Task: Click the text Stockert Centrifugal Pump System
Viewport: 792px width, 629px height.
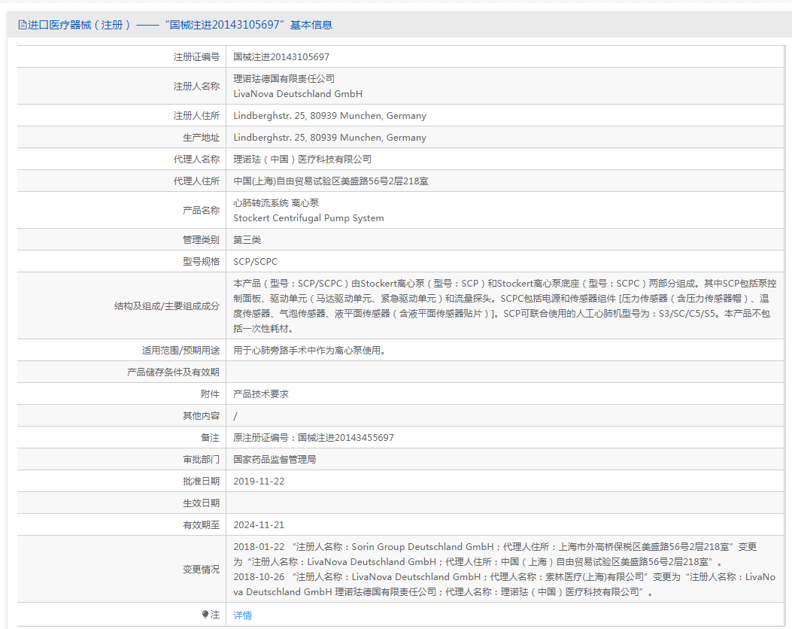Action: (x=308, y=218)
